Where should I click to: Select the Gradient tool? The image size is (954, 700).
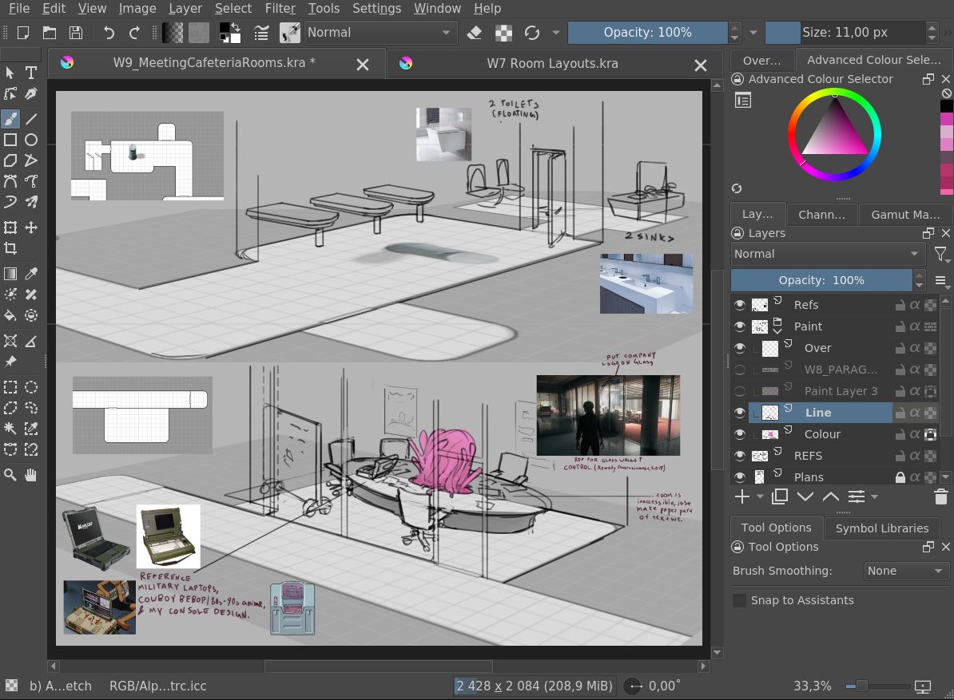coord(10,274)
